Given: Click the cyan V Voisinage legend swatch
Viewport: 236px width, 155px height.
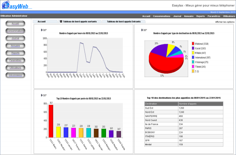Looking at the screenshot, I should click(193, 62).
